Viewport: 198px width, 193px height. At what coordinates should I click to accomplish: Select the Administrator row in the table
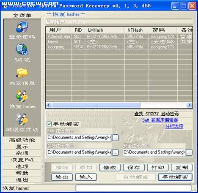[x=119, y=36]
